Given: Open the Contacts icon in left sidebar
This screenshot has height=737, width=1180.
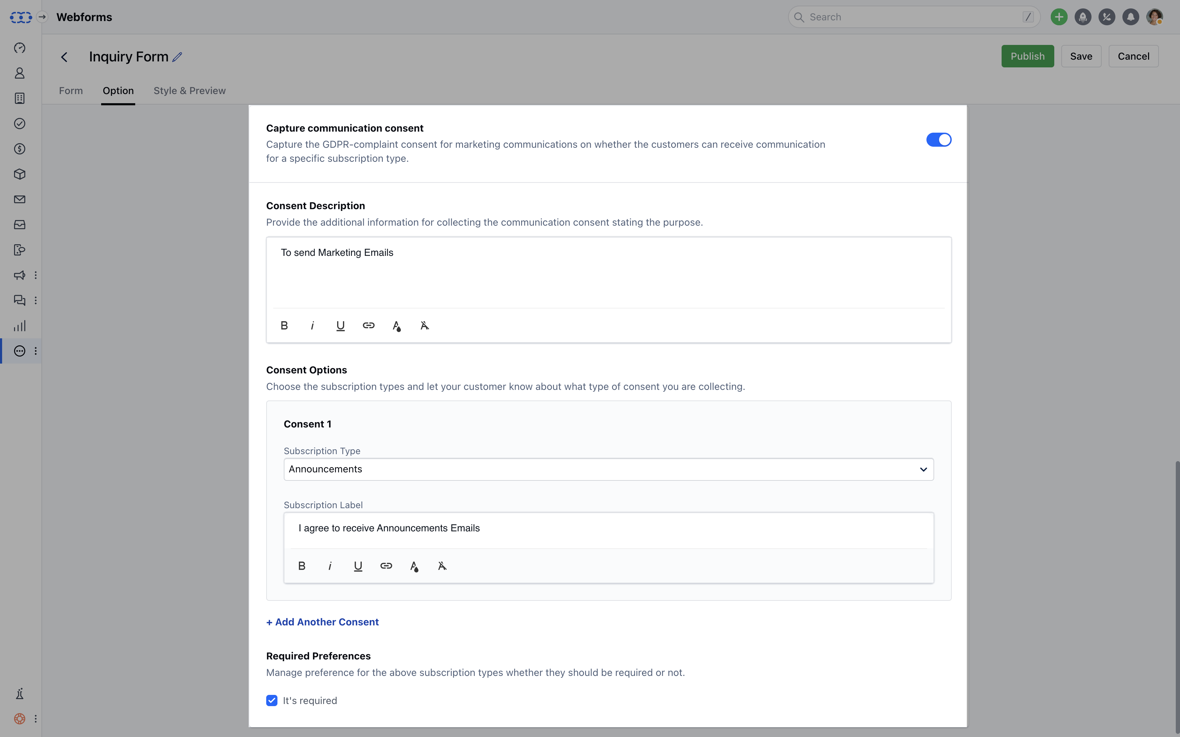Looking at the screenshot, I should point(20,73).
